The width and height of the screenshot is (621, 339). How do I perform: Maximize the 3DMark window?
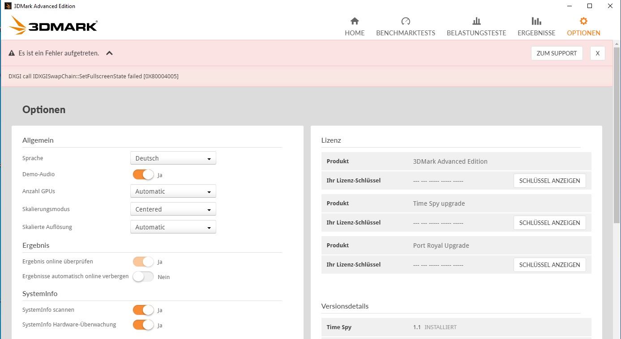590,6
